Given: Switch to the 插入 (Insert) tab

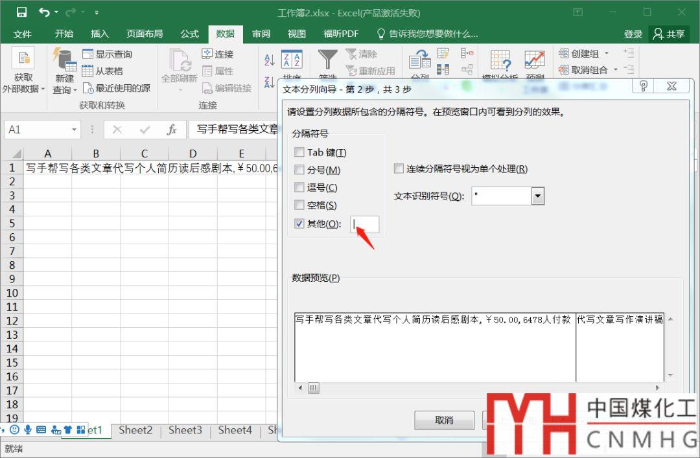Looking at the screenshot, I should point(100,34).
